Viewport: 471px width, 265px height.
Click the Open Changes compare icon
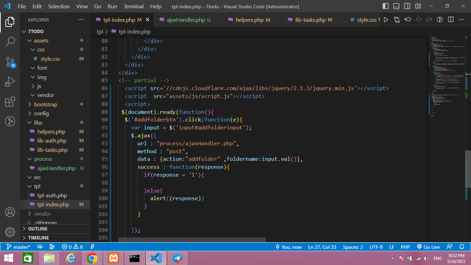tap(397, 20)
